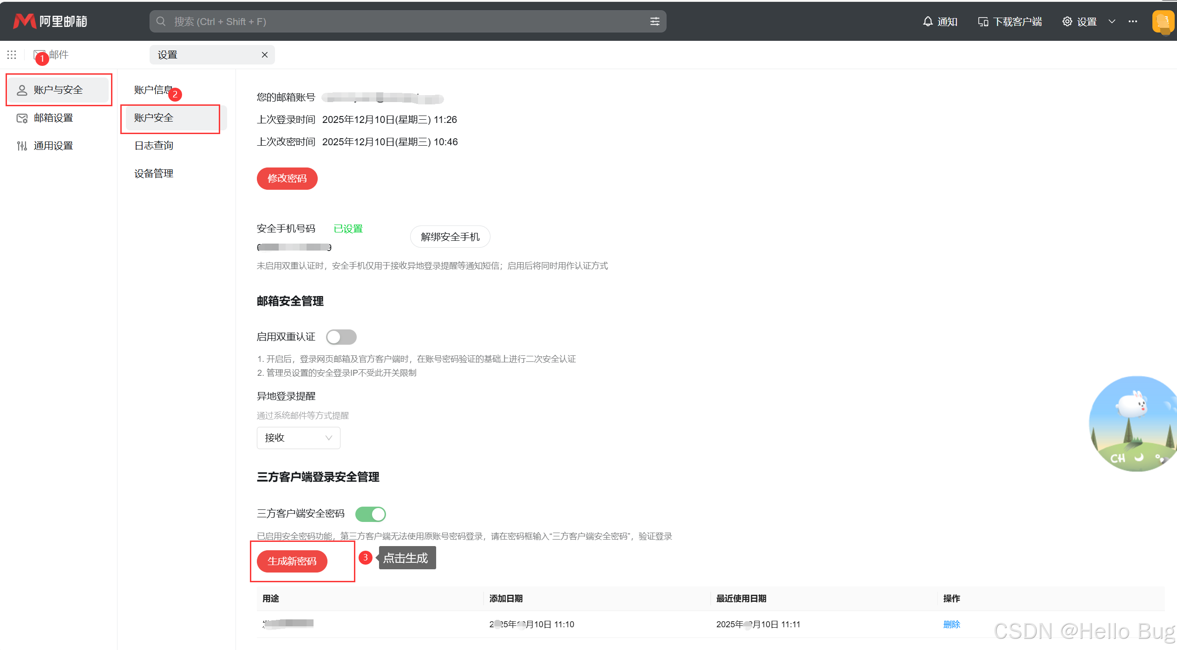Click the 删除 link in table
This screenshot has width=1177, height=650.
(x=951, y=624)
